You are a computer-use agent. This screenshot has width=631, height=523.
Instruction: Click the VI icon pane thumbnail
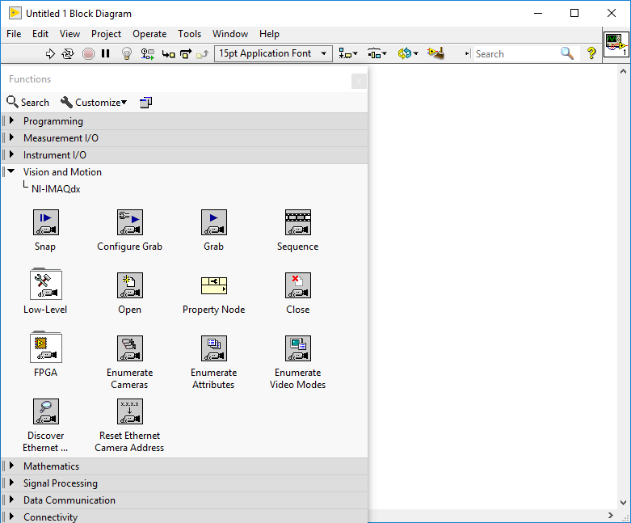[x=616, y=44]
